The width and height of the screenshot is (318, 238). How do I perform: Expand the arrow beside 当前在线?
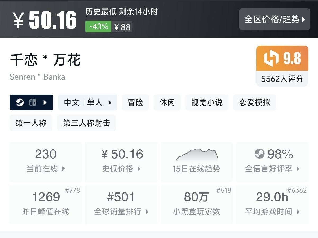pyautogui.click(x=64, y=169)
